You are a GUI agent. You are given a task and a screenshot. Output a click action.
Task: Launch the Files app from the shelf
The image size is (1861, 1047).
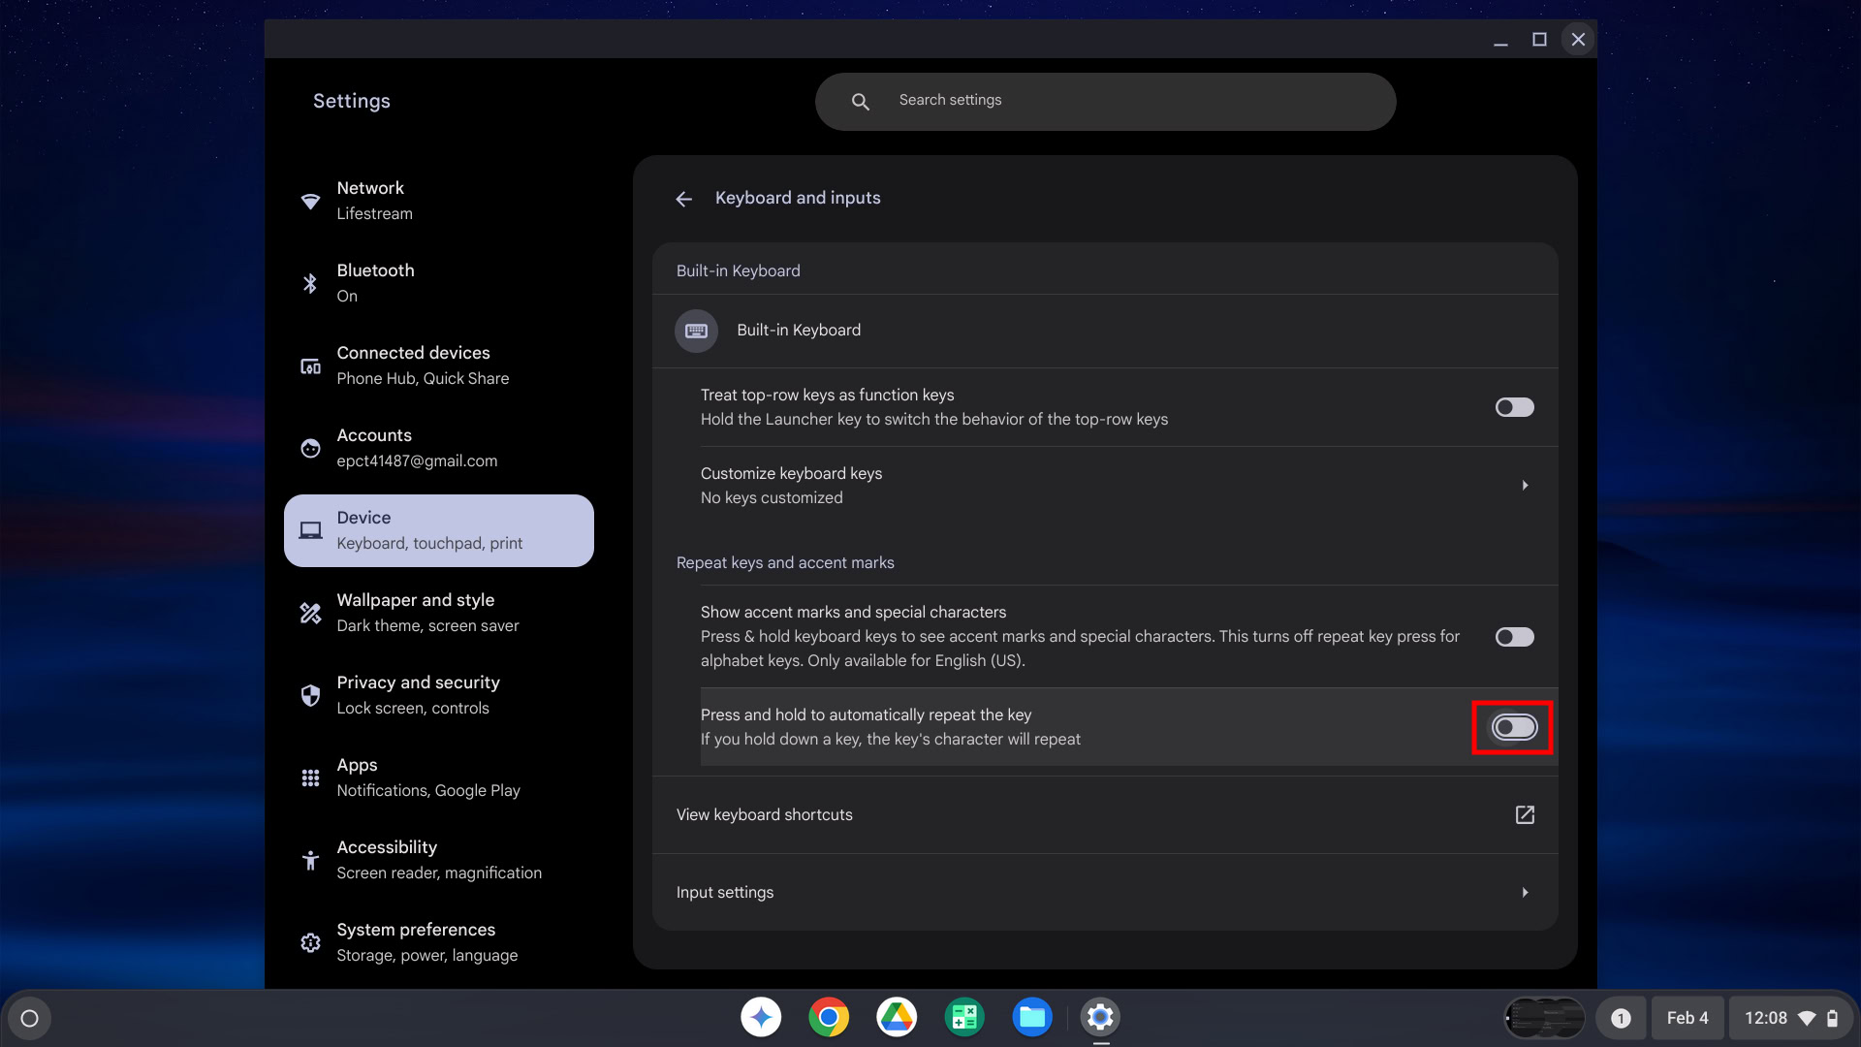click(1031, 1017)
